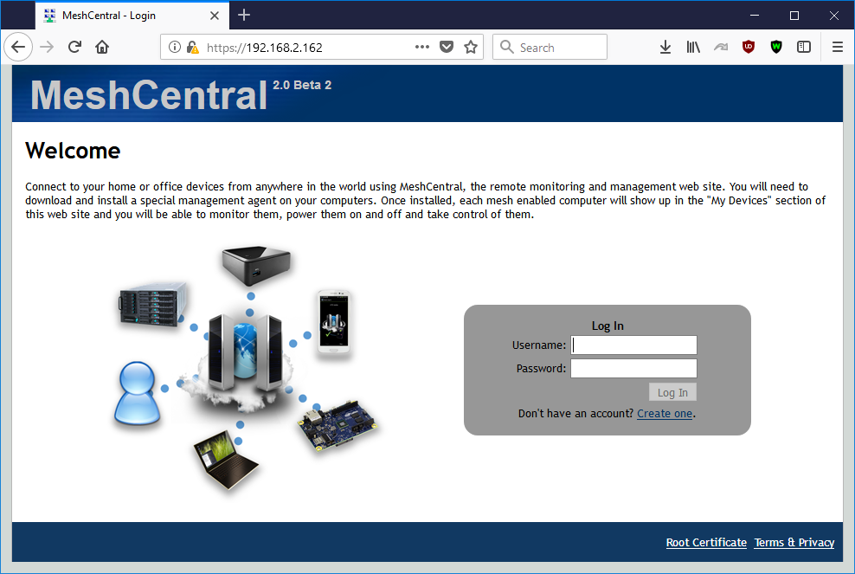
Task: Open the uBlock Origin shield icon
Action: (749, 47)
